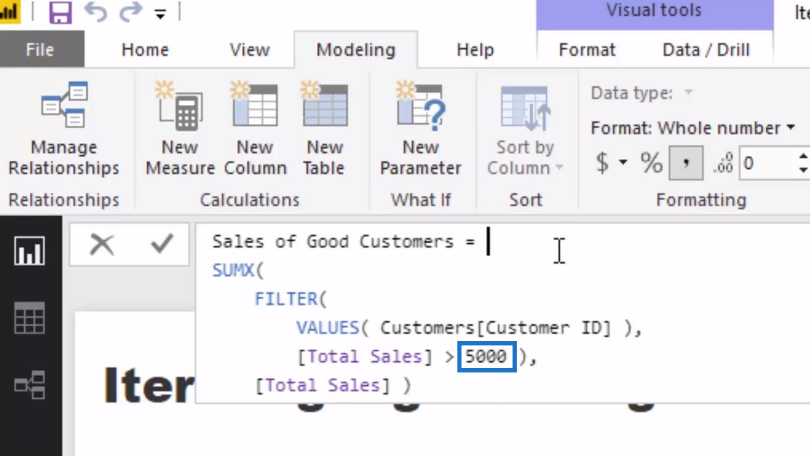Open the Help ribbon tab
810x456 pixels.
tap(475, 50)
